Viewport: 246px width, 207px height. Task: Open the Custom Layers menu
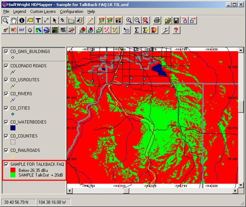click(43, 12)
